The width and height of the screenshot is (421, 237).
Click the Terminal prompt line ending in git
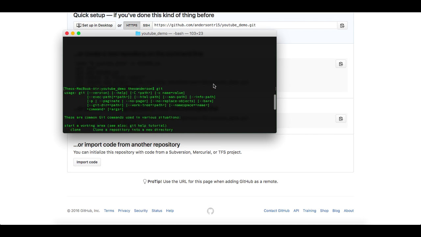(113, 89)
